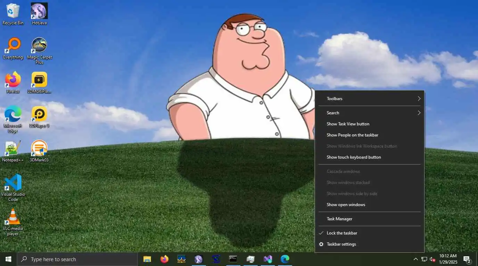The image size is (478, 266).
Task: Select the Firefox desktop shortcut
Action: (13, 83)
